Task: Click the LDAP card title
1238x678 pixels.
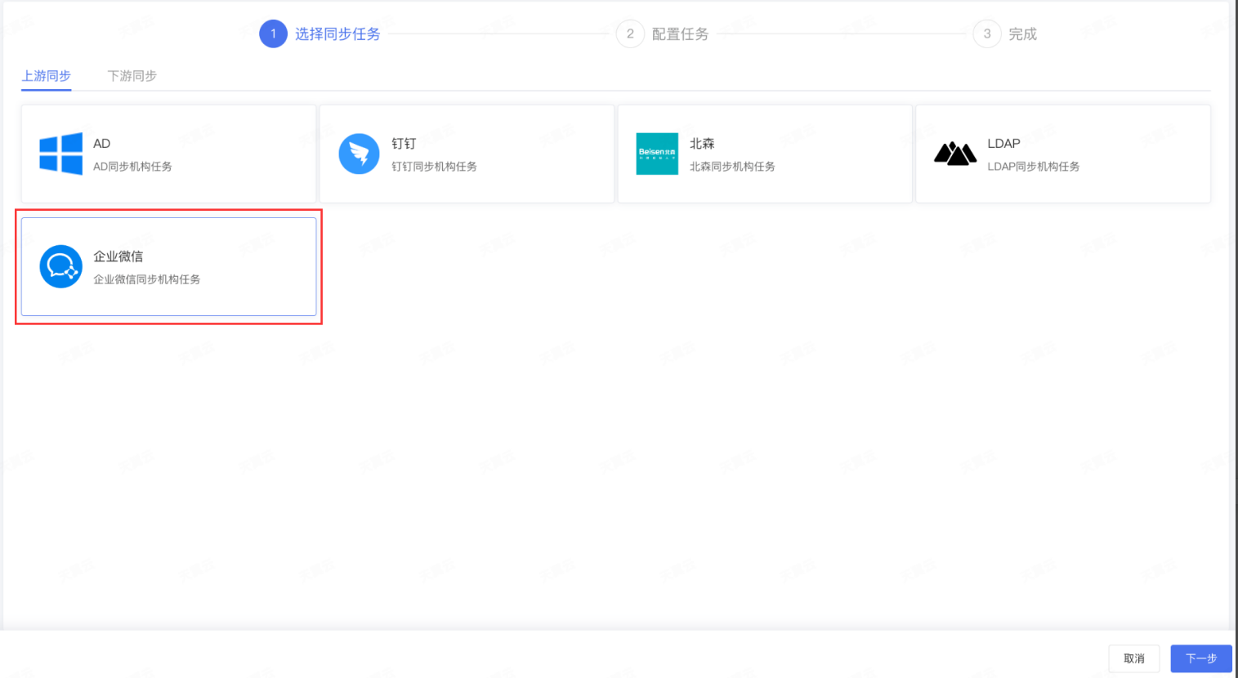Action: tap(1003, 144)
